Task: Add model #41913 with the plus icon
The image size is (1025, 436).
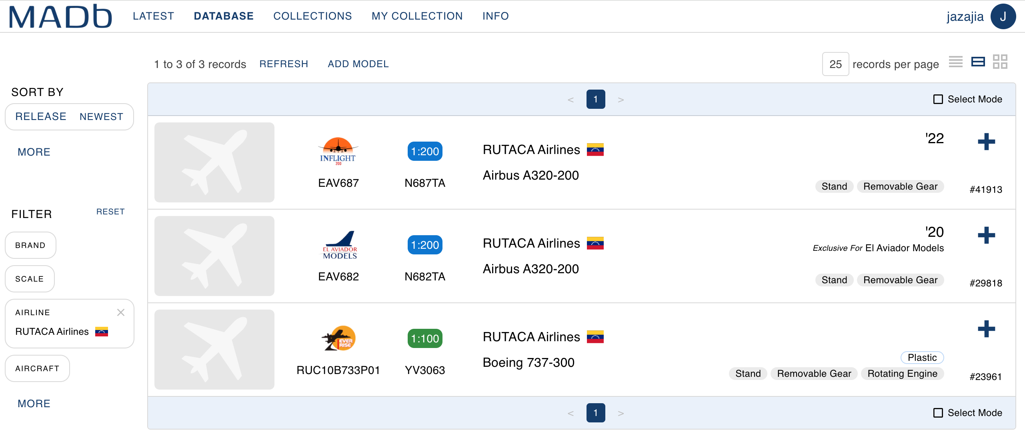Action: click(986, 142)
